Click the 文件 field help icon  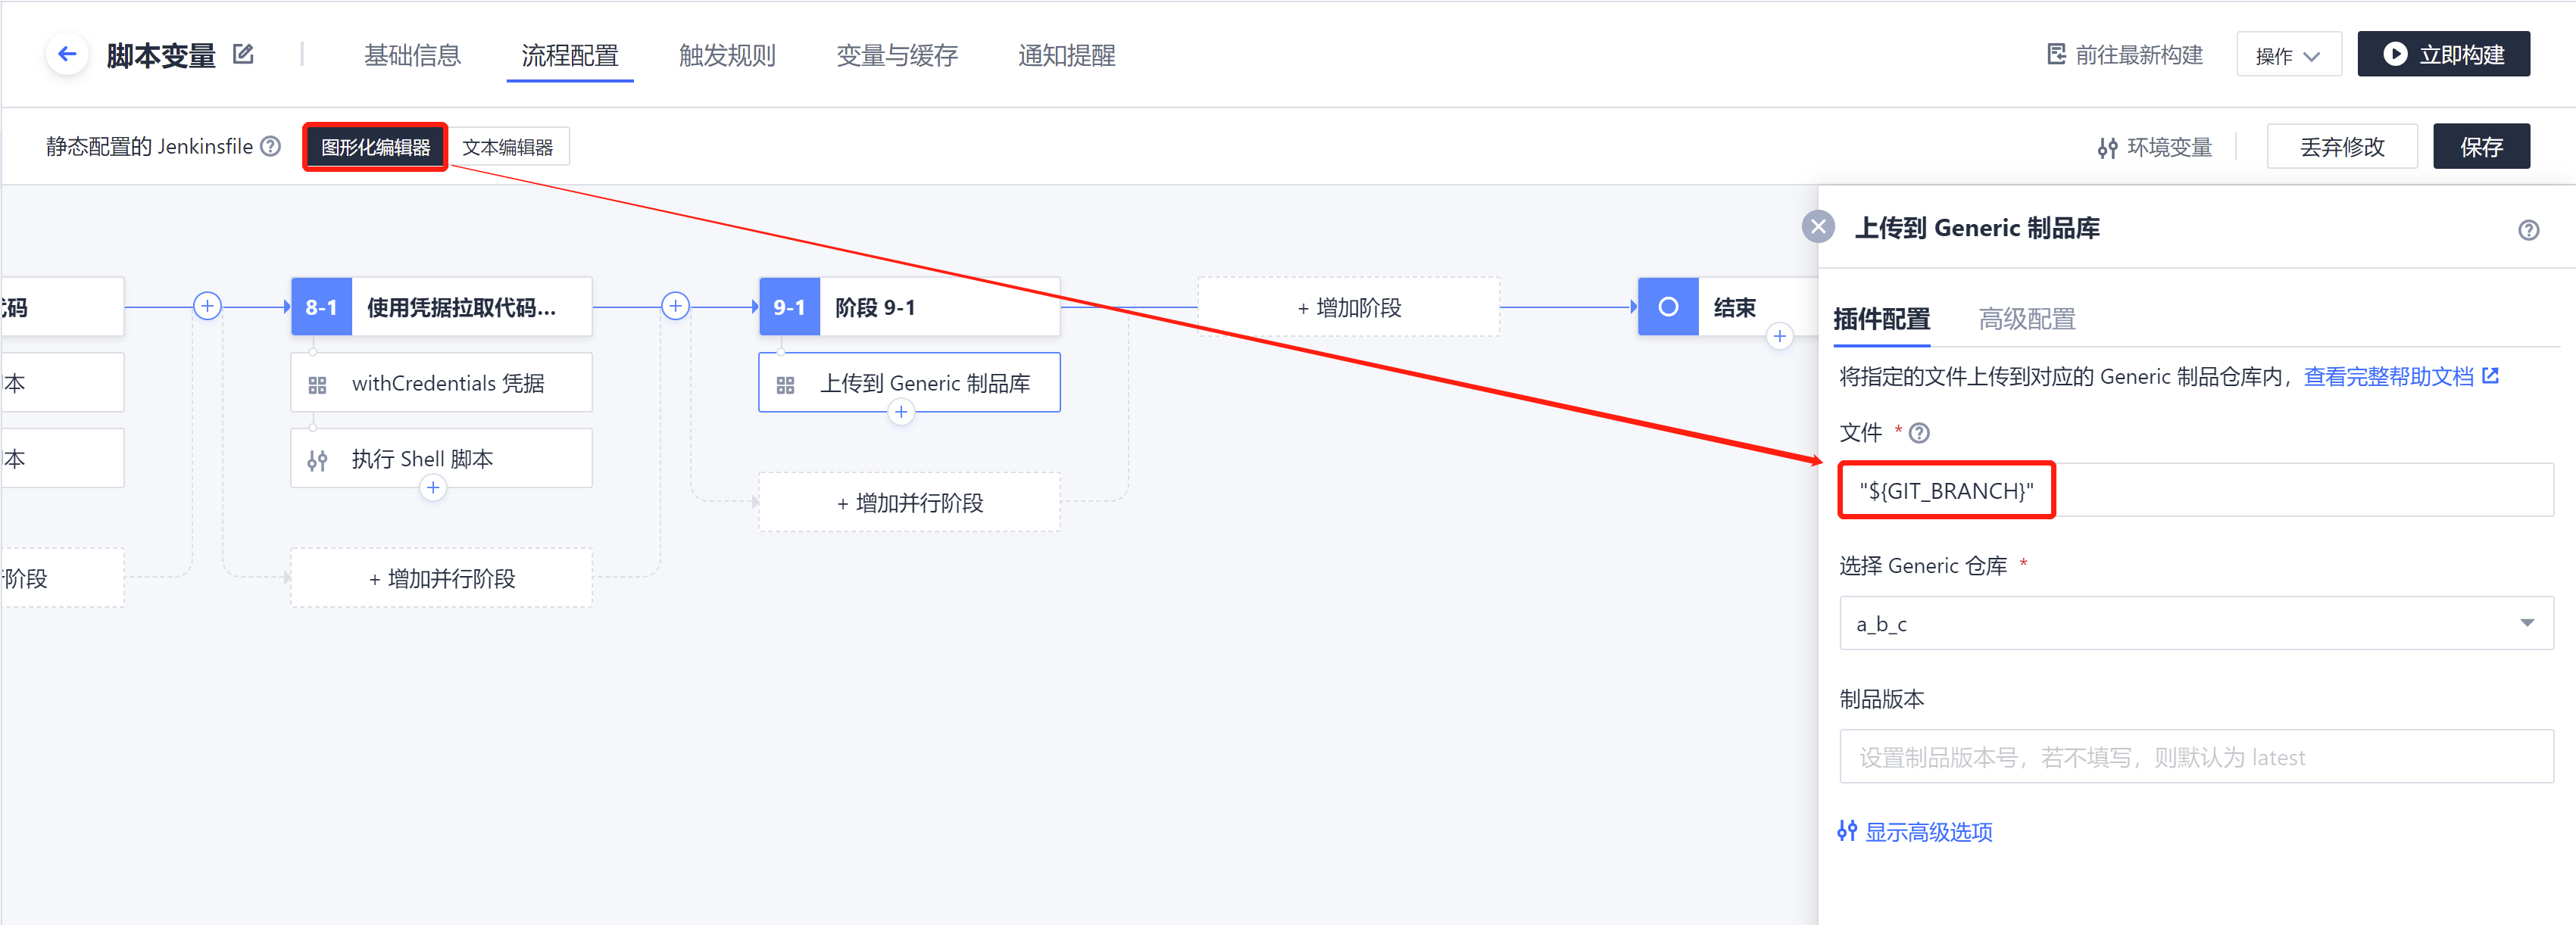pyautogui.click(x=1919, y=434)
